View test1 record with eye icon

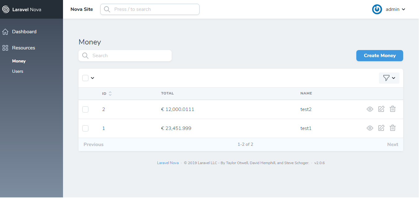(x=370, y=128)
